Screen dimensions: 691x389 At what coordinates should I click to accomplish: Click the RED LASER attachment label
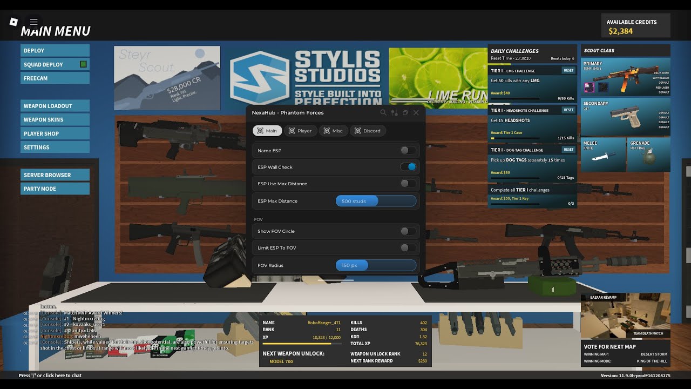(662, 88)
